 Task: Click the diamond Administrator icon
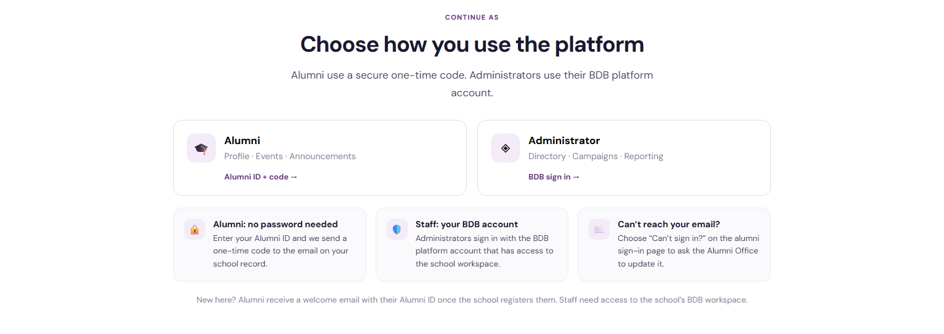tap(505, 148)
